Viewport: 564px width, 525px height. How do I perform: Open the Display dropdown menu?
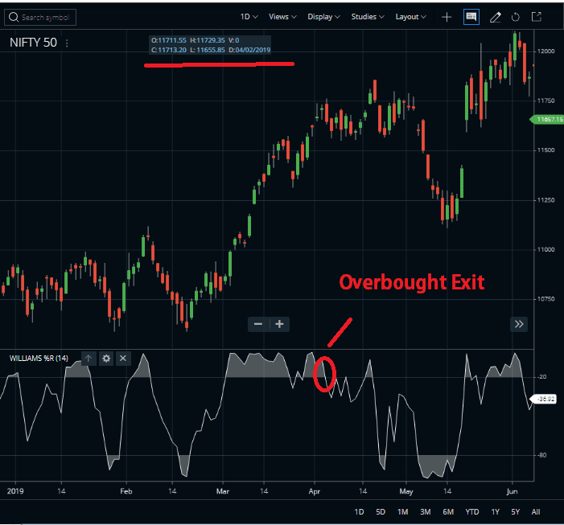tap(323, 17)
